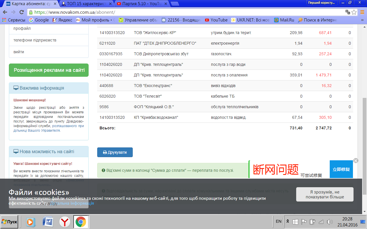Close the 'Картка абонента' tab
The height and width of the screenshot is (229, 367).
[55, 4]
